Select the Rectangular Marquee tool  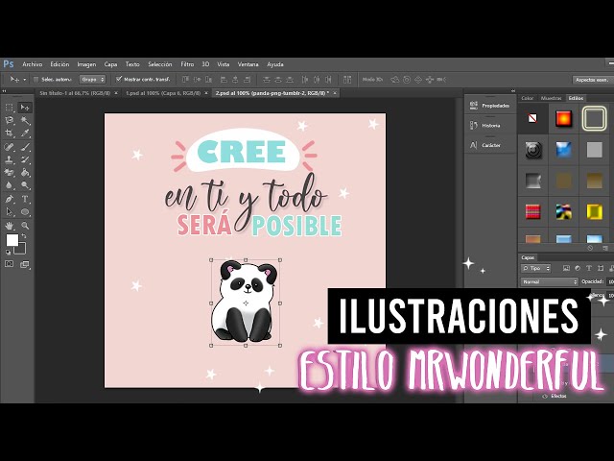click(x=10, y=108)
